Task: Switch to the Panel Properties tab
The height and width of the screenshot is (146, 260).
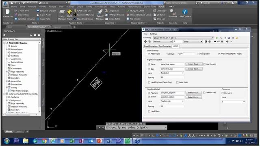Action: [x=151, y=46]
